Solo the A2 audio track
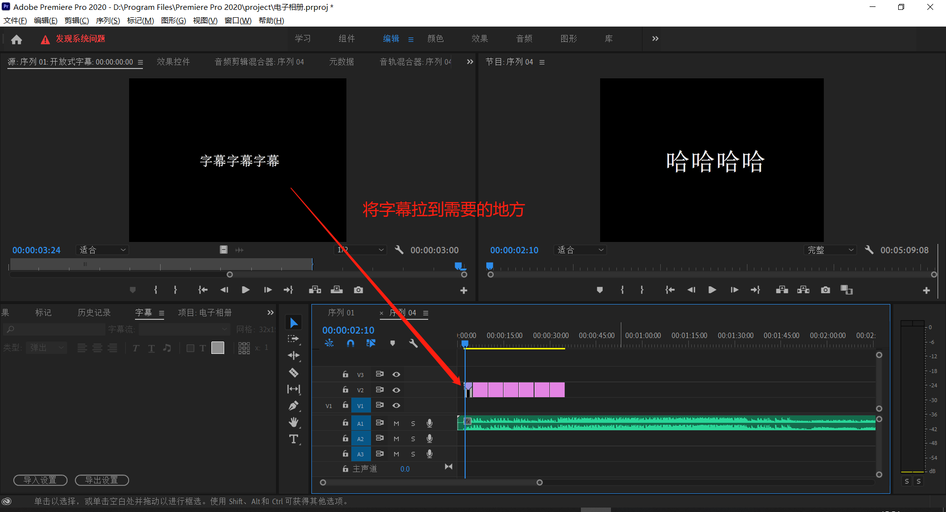Screen dimensions: 946x512 pyautogui.click(x=413, y=439)
